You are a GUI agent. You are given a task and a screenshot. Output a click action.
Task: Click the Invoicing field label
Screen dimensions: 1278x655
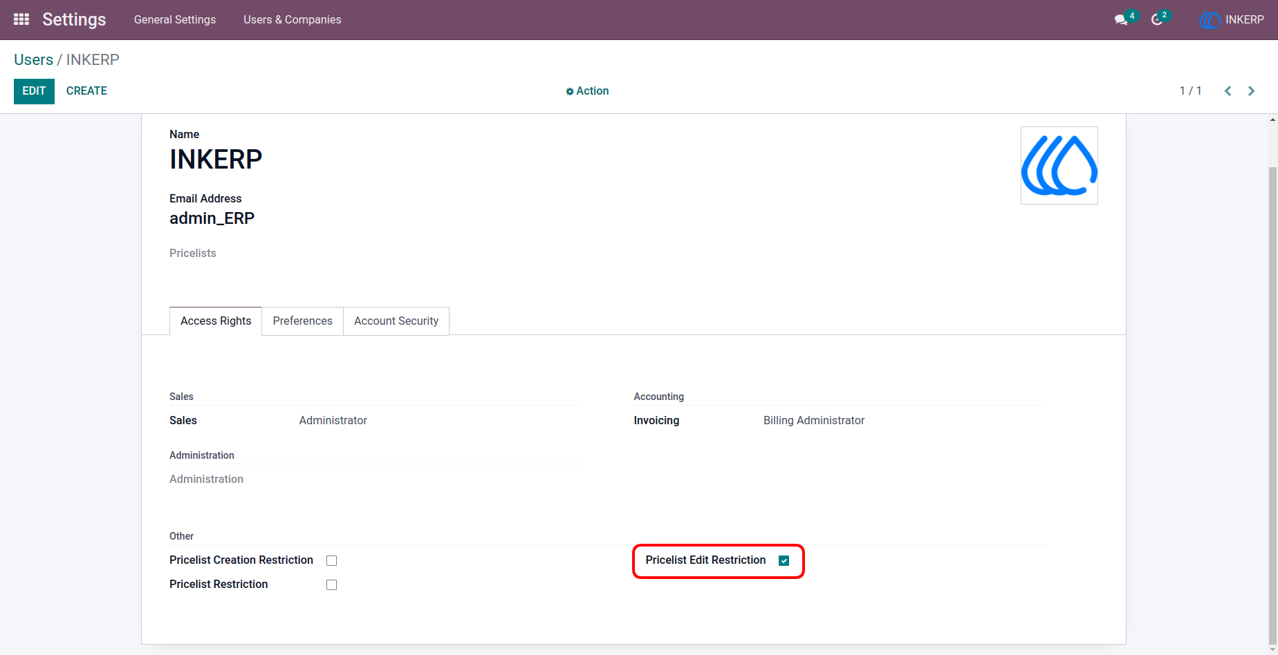[x=656, y=421]
